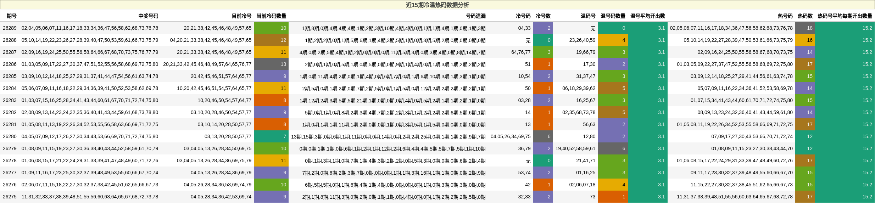
Task: Click the 冷号码 column header
Action: 523,16
